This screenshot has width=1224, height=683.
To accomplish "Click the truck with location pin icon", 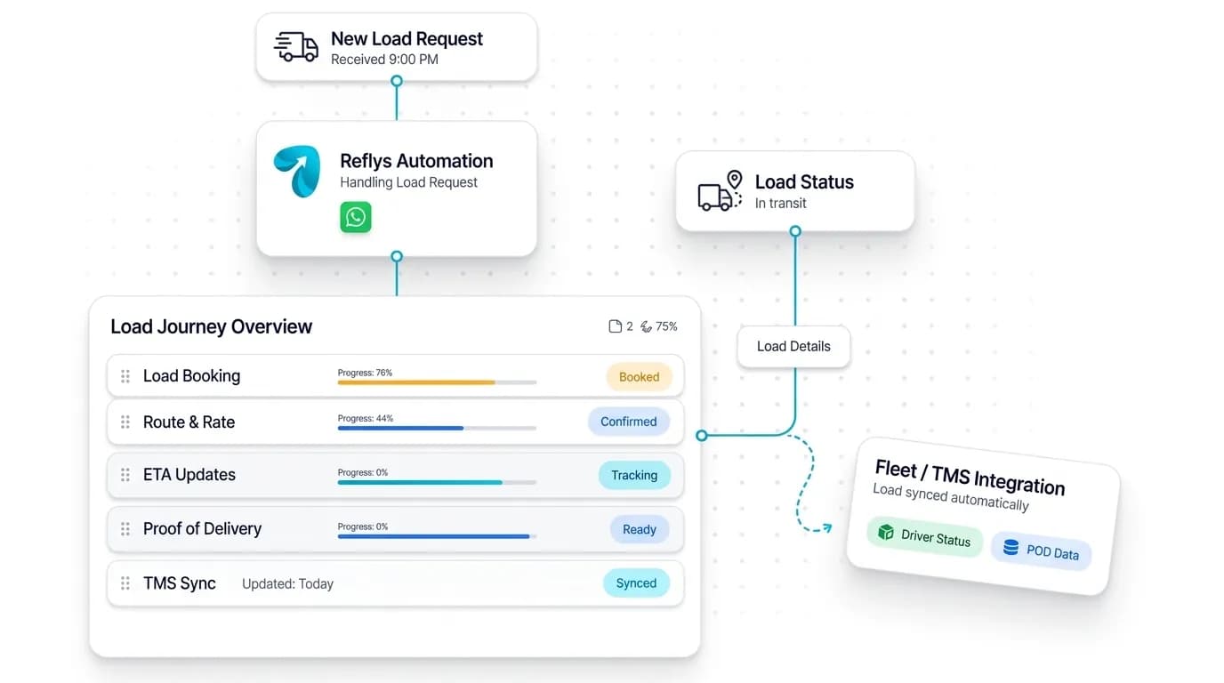I will [721, 191].
